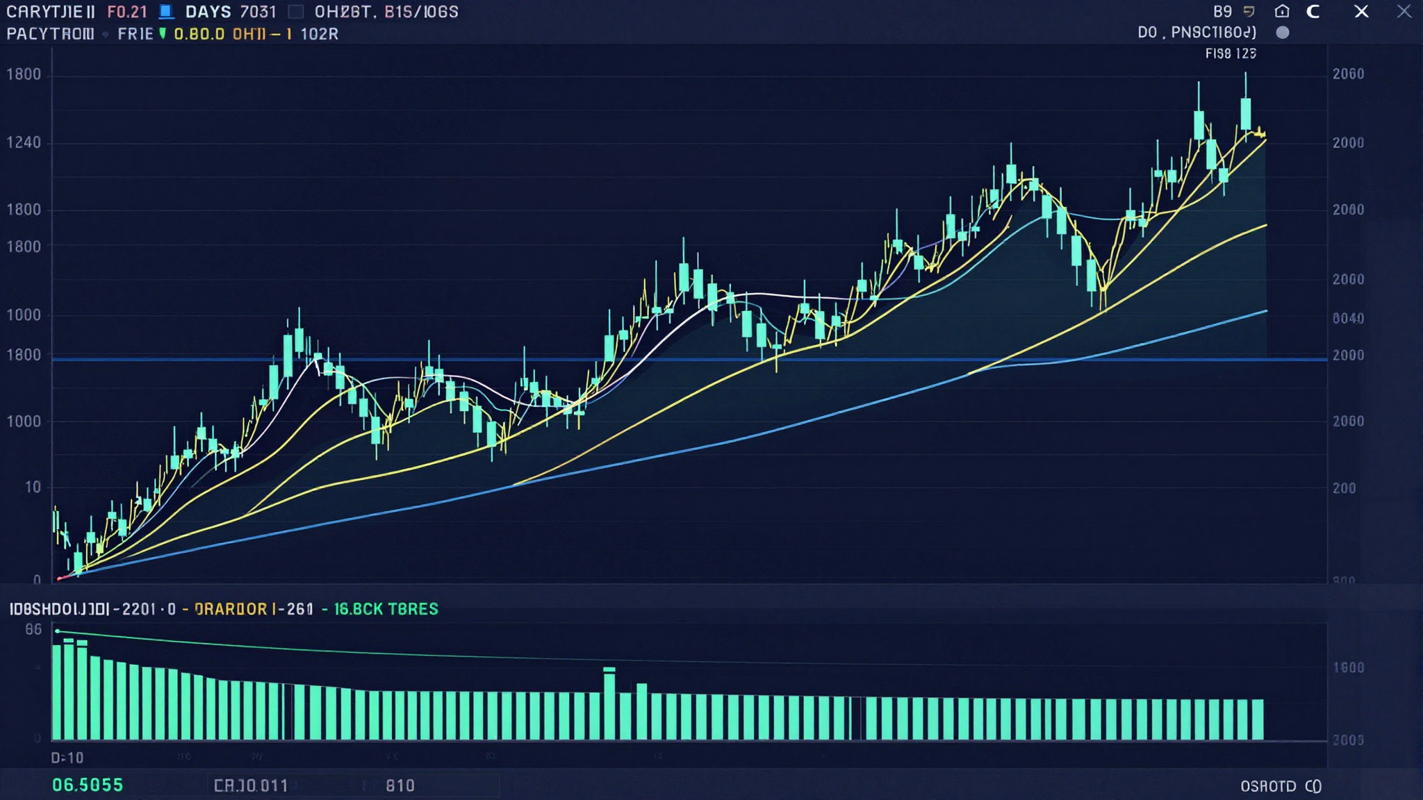Screen dimensions: 1423x800
Task: Click the small dot after PACYTROM
Action: [106, 34]
